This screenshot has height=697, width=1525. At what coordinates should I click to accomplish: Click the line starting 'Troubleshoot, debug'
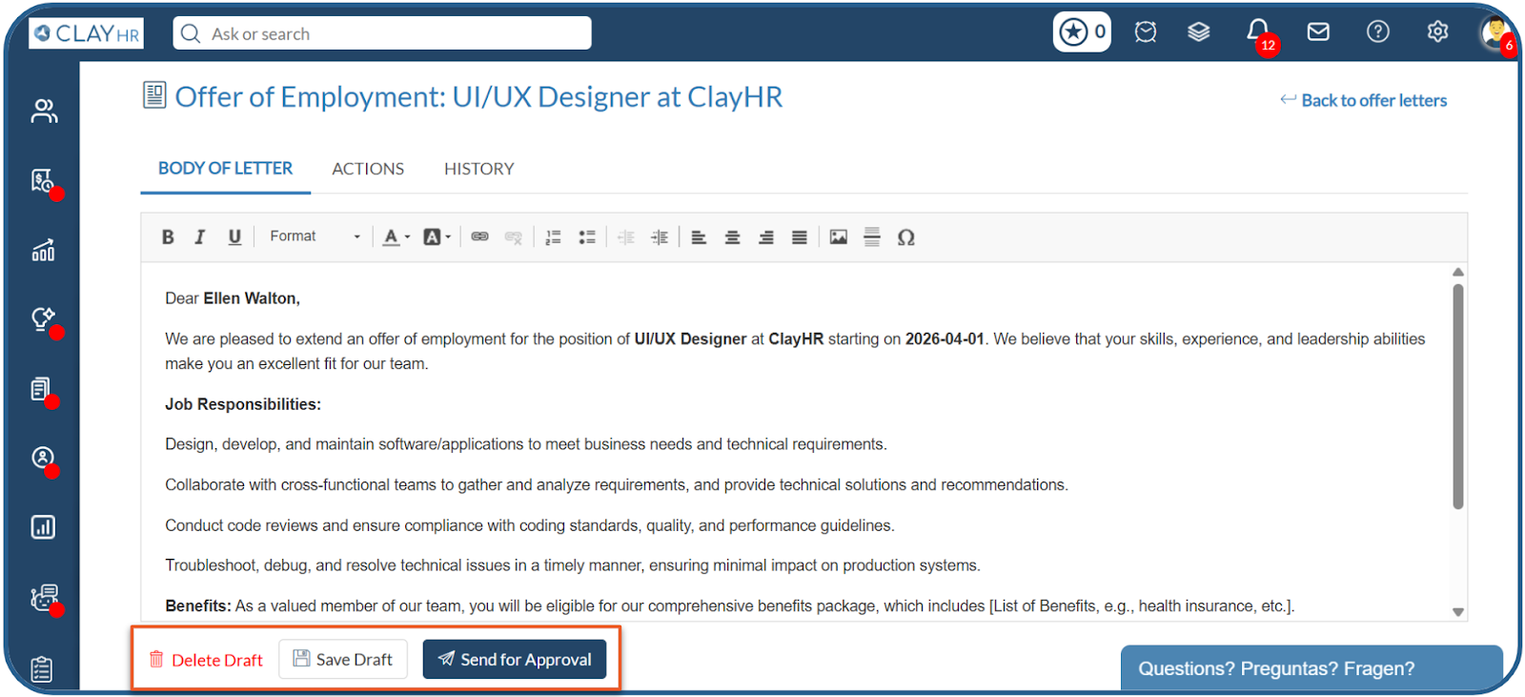(573, 565)
